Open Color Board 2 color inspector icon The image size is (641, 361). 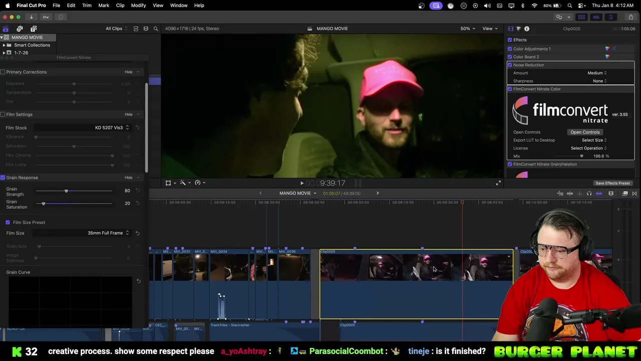coord(607,57)
